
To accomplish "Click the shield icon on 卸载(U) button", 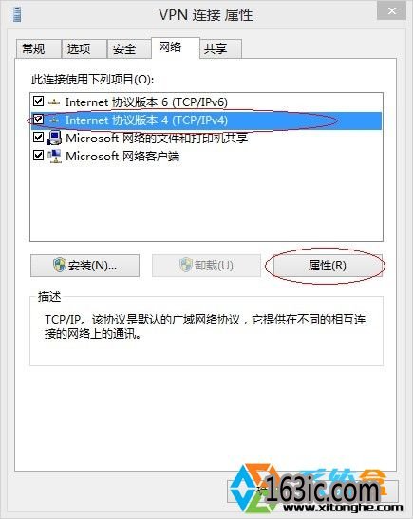I will pos(185,265).
